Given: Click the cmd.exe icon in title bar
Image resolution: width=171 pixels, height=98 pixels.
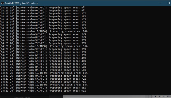Looking at the screenshot, I should [2, 3].
